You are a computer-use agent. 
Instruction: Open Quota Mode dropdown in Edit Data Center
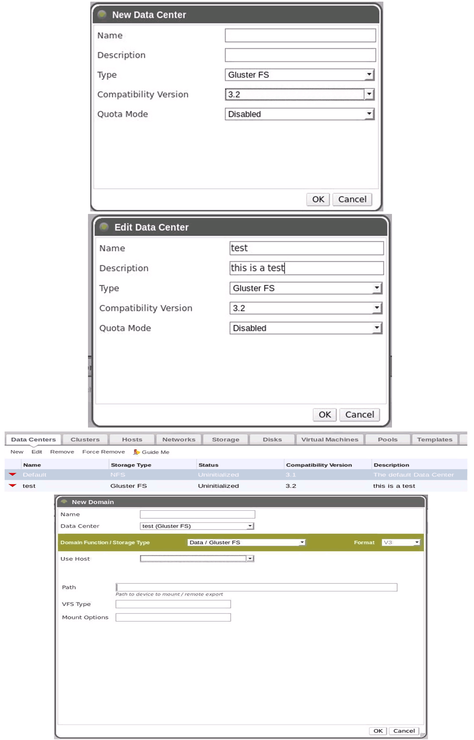(x=376, y=328)
